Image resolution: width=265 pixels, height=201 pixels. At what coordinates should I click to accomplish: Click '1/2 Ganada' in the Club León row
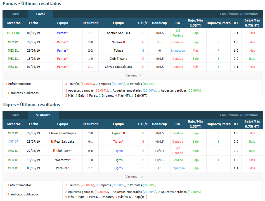tap(178, 151)
